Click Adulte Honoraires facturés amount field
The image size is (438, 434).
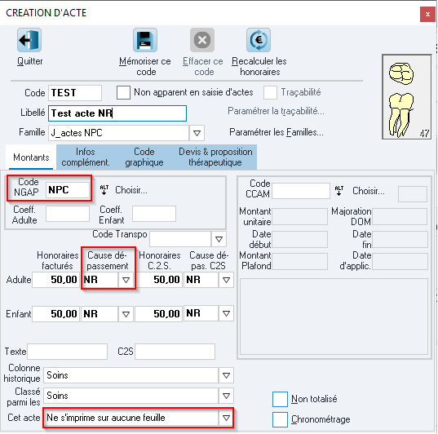pyautogui.click(x=55, y=280)
